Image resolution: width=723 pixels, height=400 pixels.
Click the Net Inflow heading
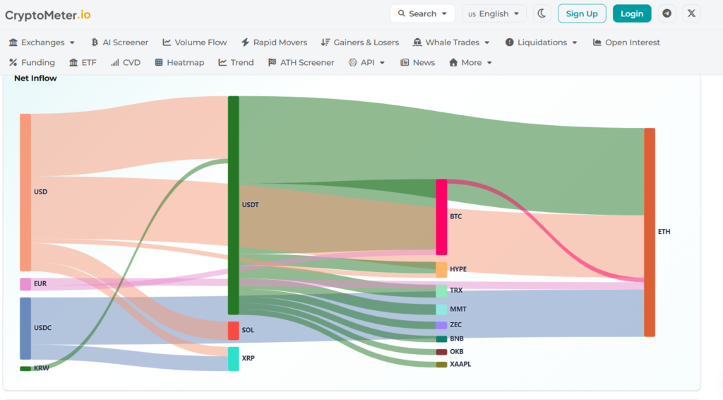click(x=35, y=78)
